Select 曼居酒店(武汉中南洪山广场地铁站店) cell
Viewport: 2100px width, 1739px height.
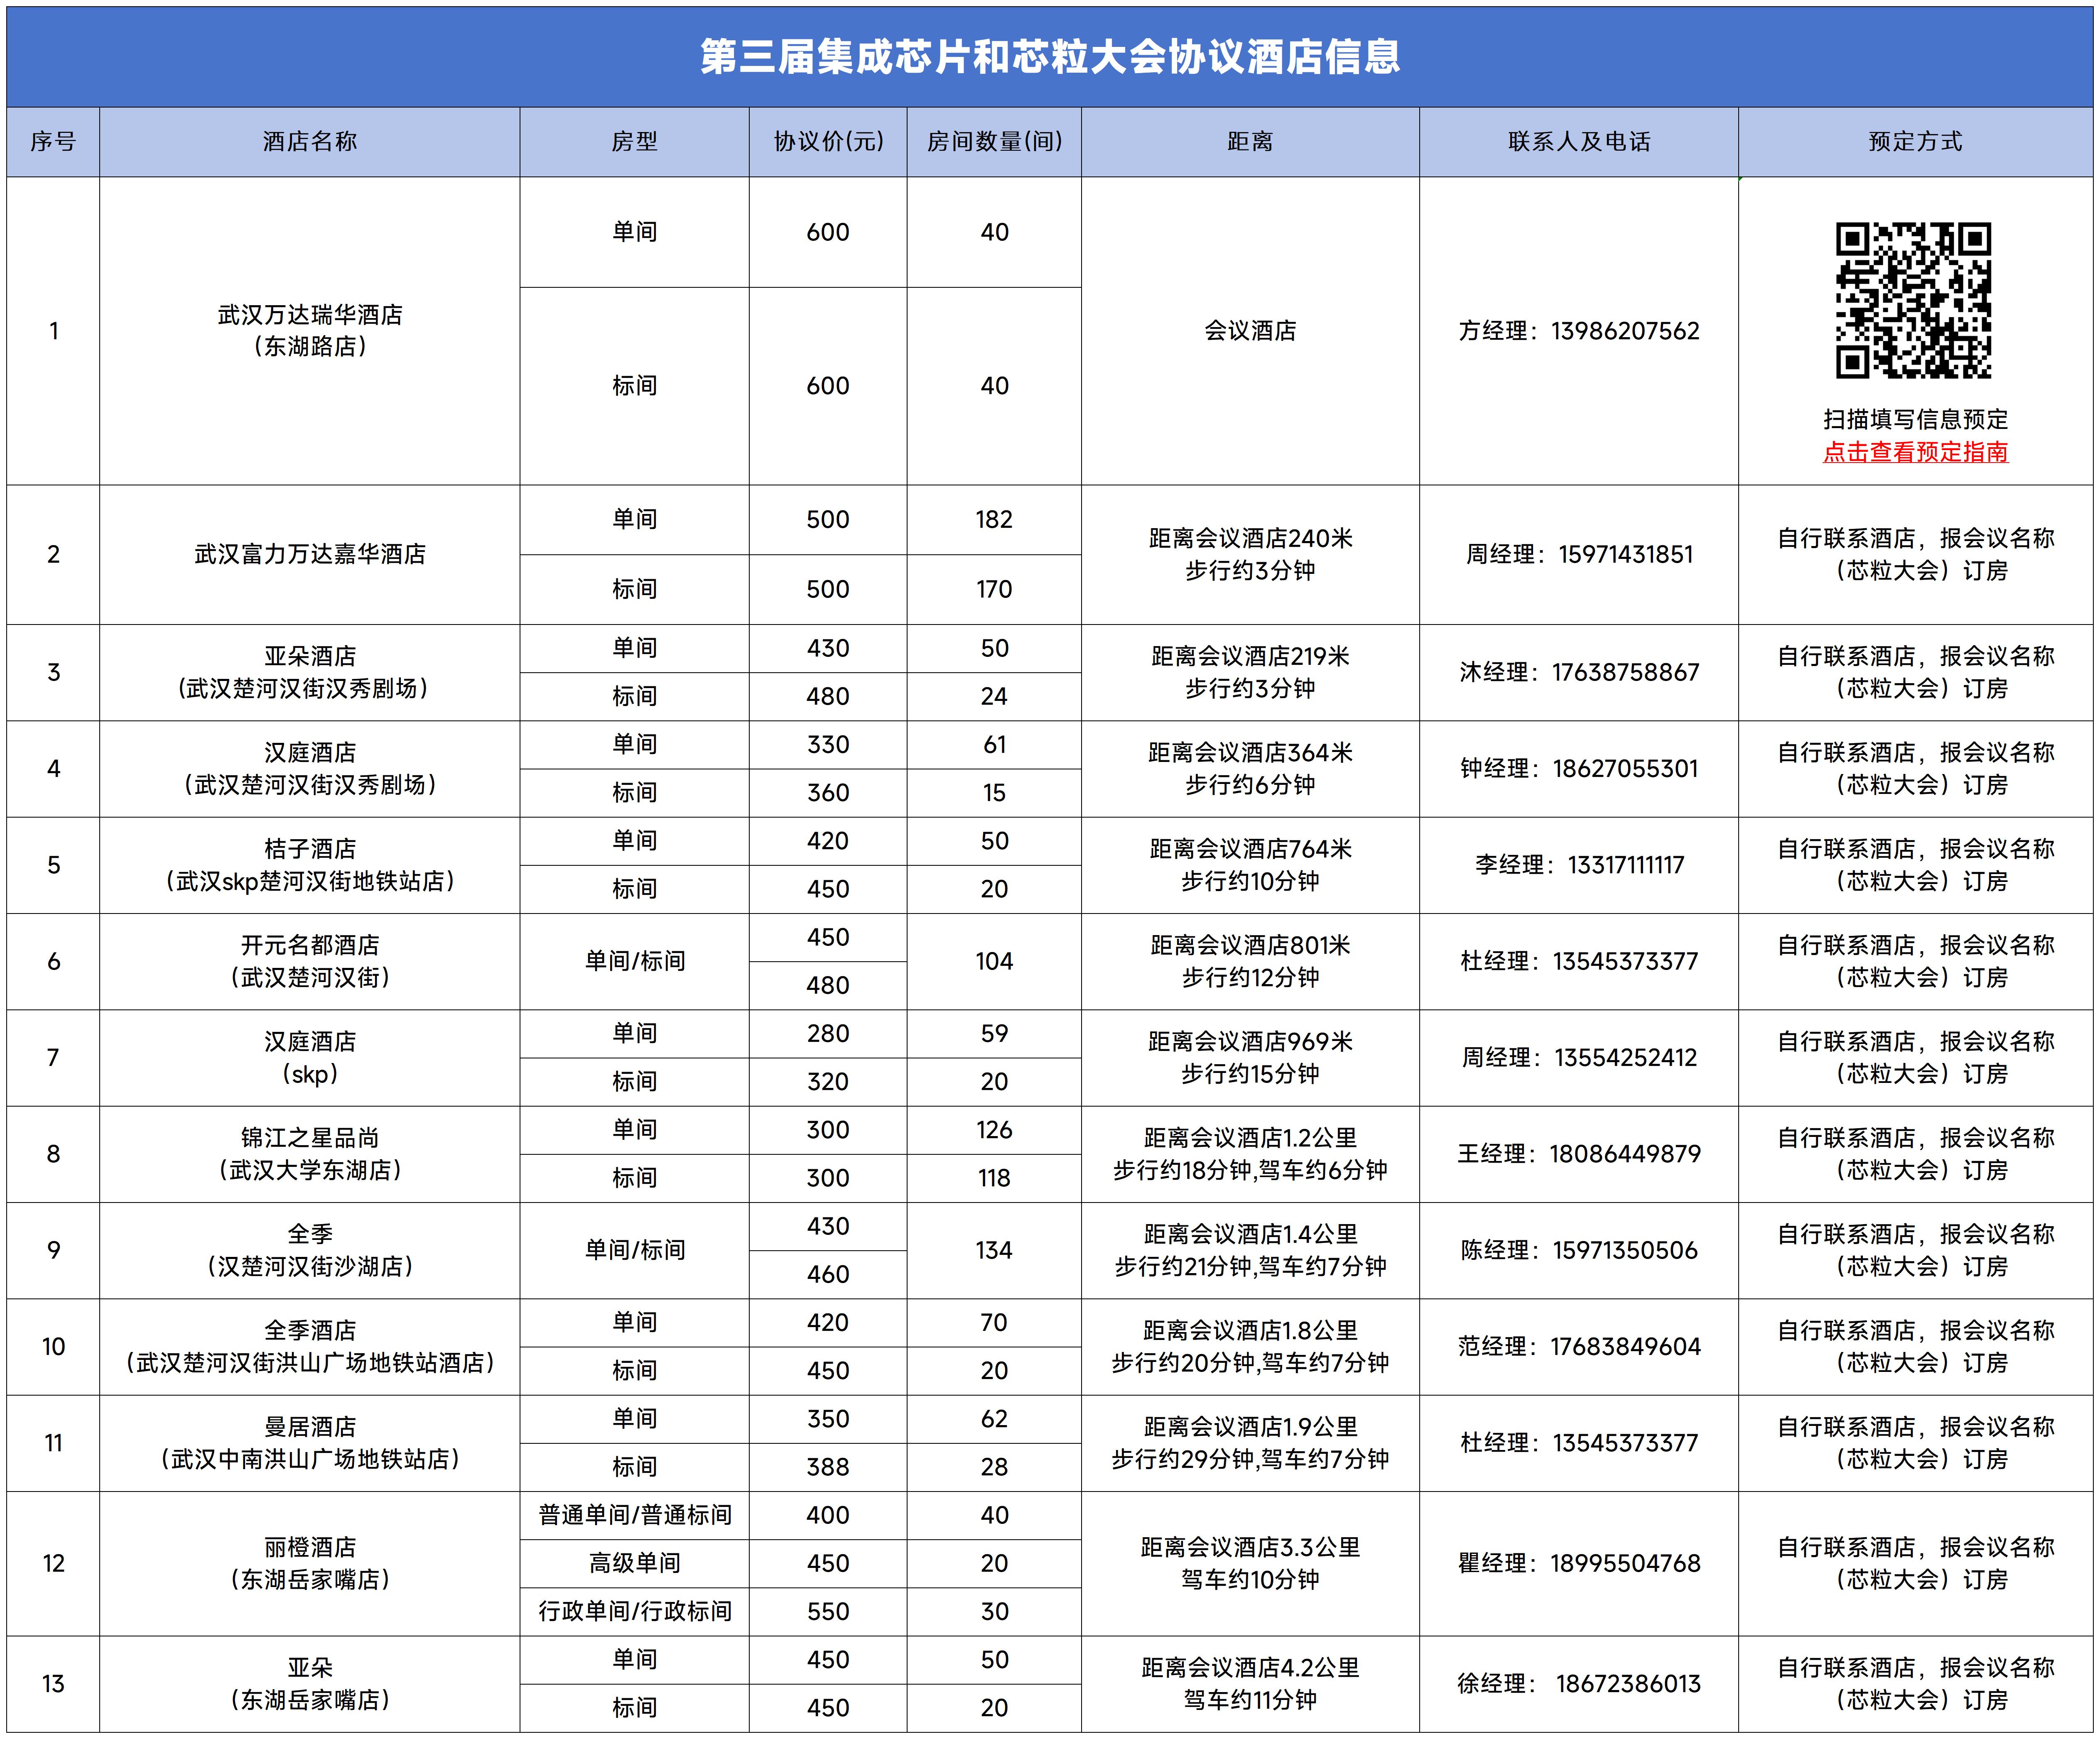pyautogui.click(x=310, y=1443)
